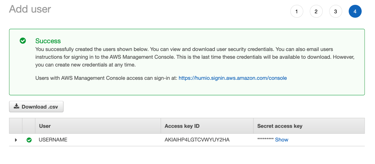Go to wizard step 1

(x=296, y=11)
